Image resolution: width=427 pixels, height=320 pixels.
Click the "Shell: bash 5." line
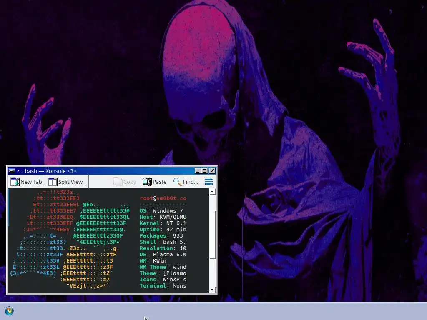163,242
